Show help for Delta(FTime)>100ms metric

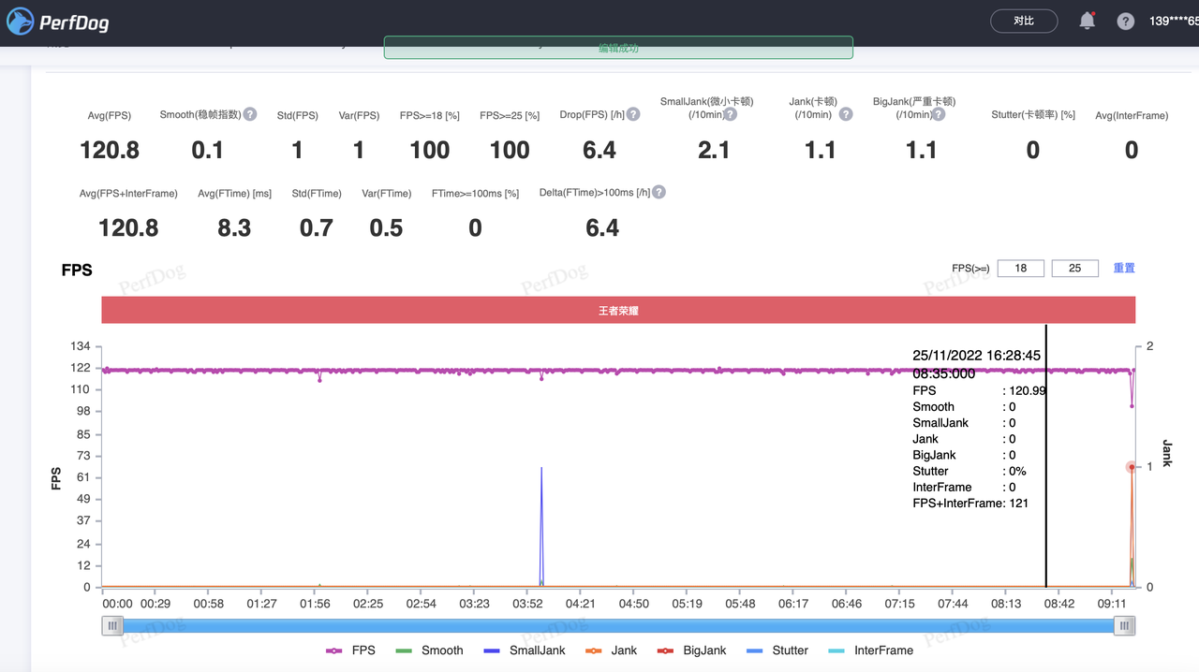pos(659,192)
